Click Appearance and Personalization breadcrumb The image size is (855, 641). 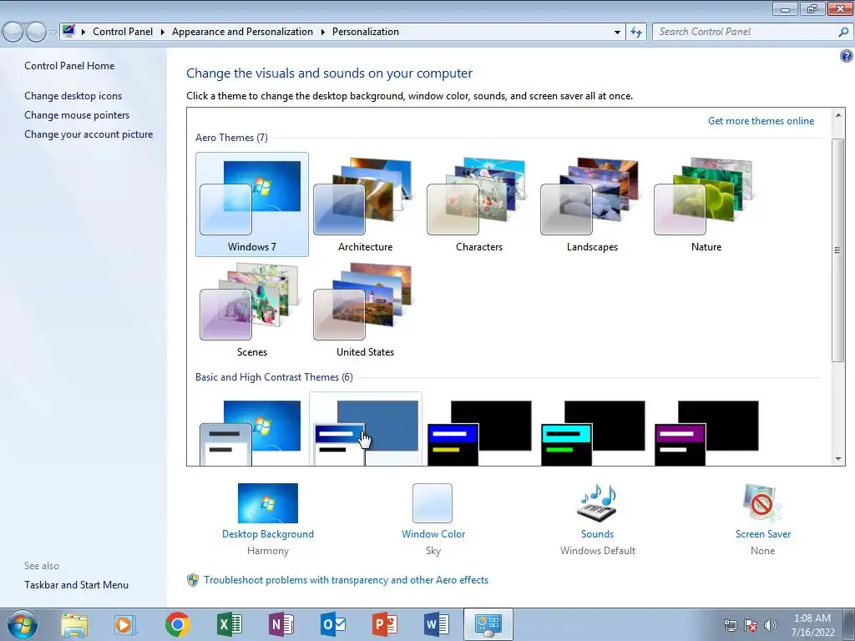pos(242,32)
